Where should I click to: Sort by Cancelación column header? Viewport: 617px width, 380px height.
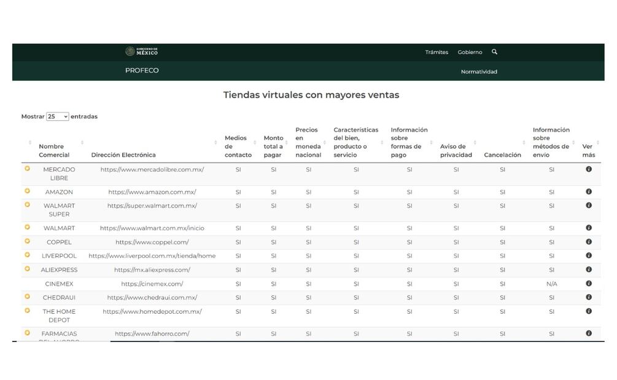502,155
